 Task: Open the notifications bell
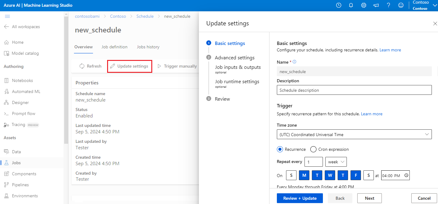tap(351, 5)
